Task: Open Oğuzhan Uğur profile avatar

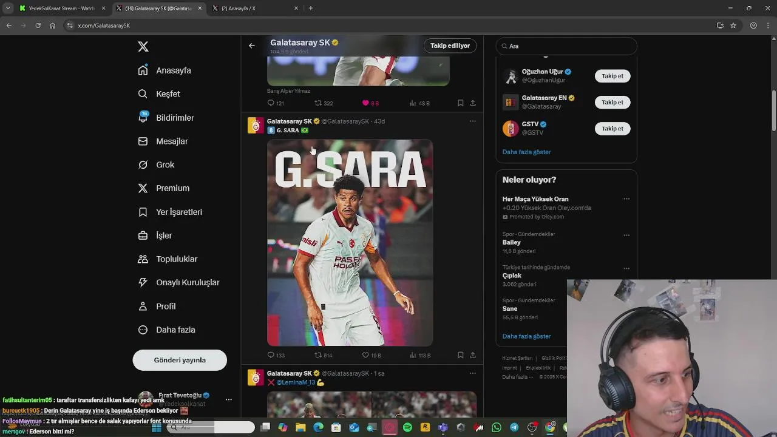Action: click(x=511, y=76)
